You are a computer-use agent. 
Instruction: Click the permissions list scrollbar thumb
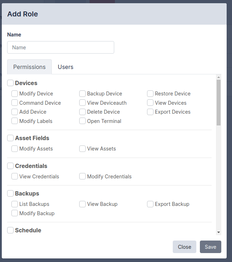pos(218,103)
